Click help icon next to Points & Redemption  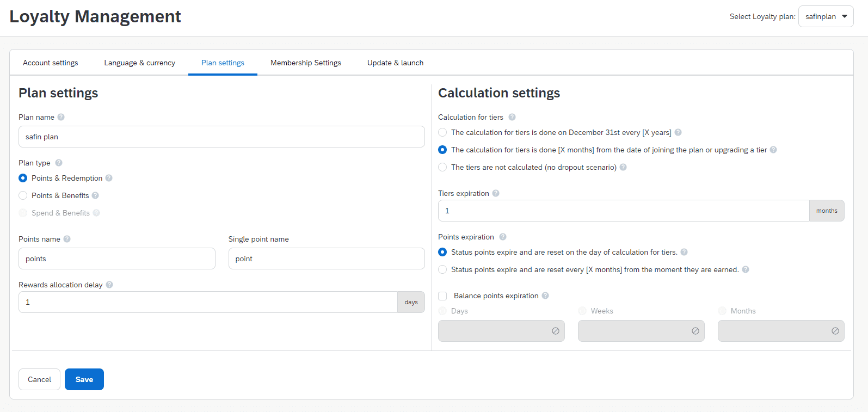tap(109, 178)
